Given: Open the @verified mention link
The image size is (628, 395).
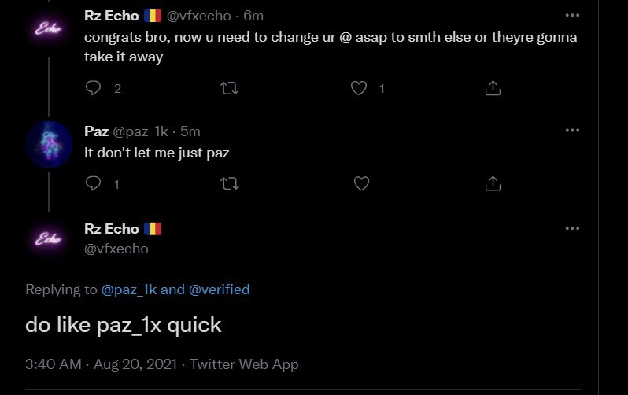Looking at the screenshot, I should pyautogui.click(x=219, y=290).
